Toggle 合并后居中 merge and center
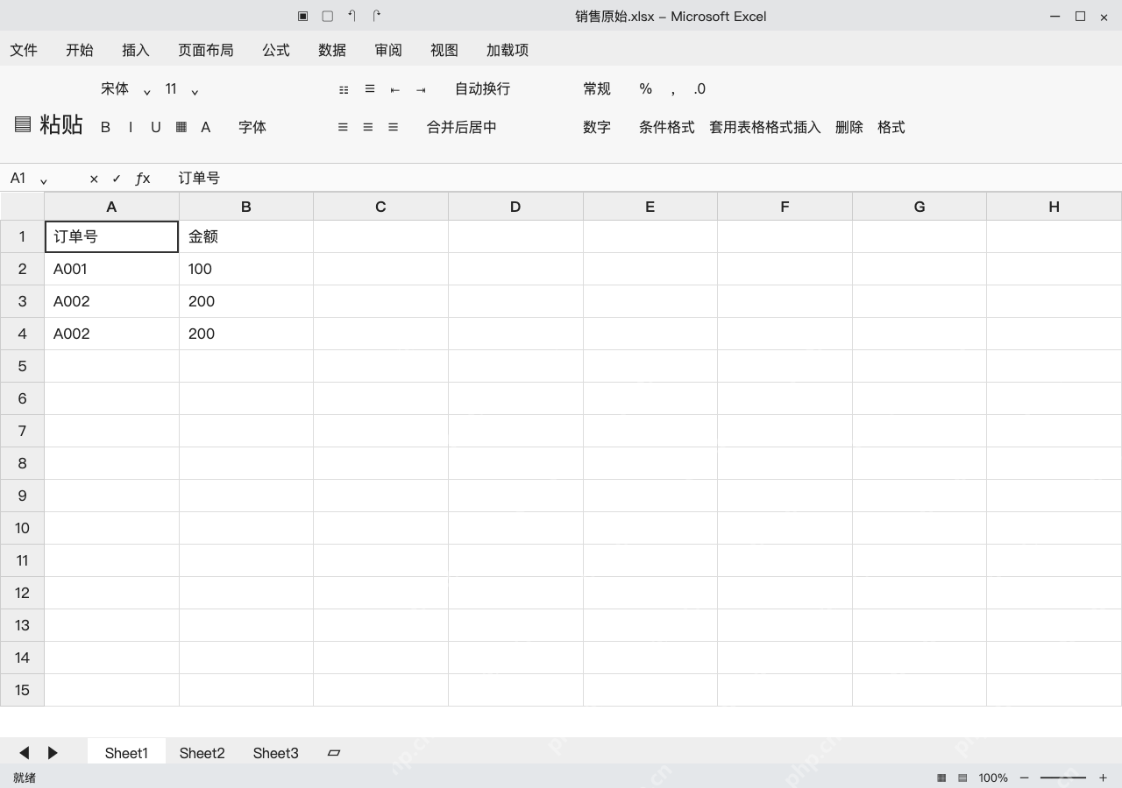Image resolution: width=1122 pixels, height=788 pixels. 462,127
